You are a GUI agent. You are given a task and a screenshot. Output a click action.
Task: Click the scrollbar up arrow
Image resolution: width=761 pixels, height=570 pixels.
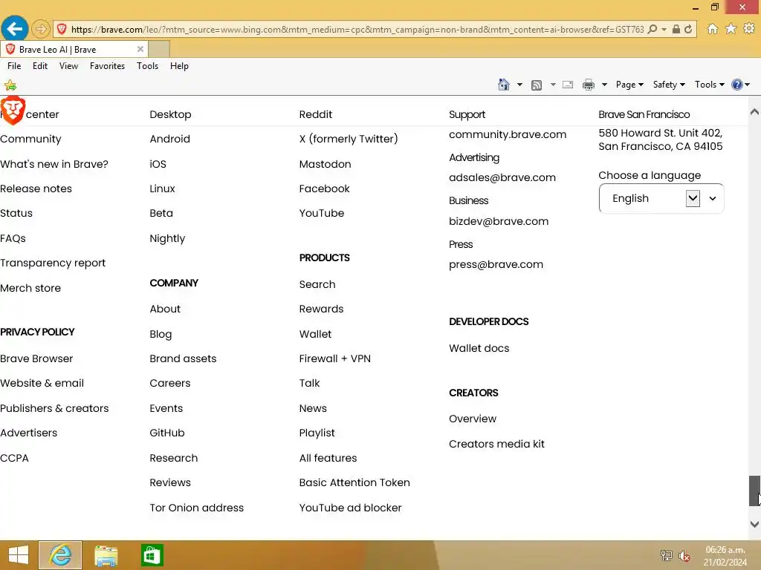click(754, 112)
